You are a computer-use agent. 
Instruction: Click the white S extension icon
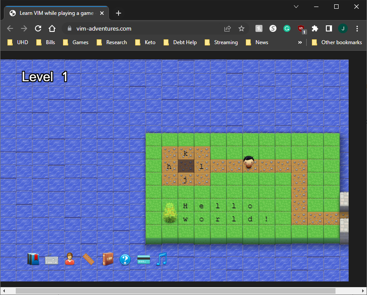273,28
